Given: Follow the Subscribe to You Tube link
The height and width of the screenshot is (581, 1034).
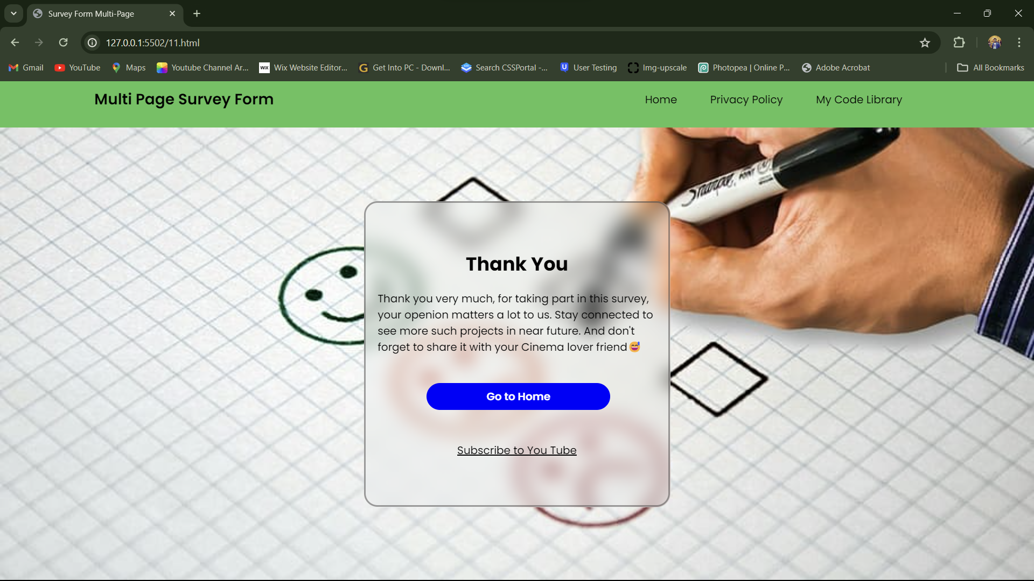Looking at the screenshot, I should [517, 450].
